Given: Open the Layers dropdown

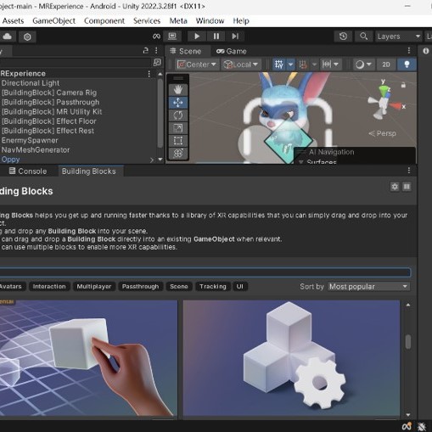Looking at the screenshot, I should (x=398, y=36).
